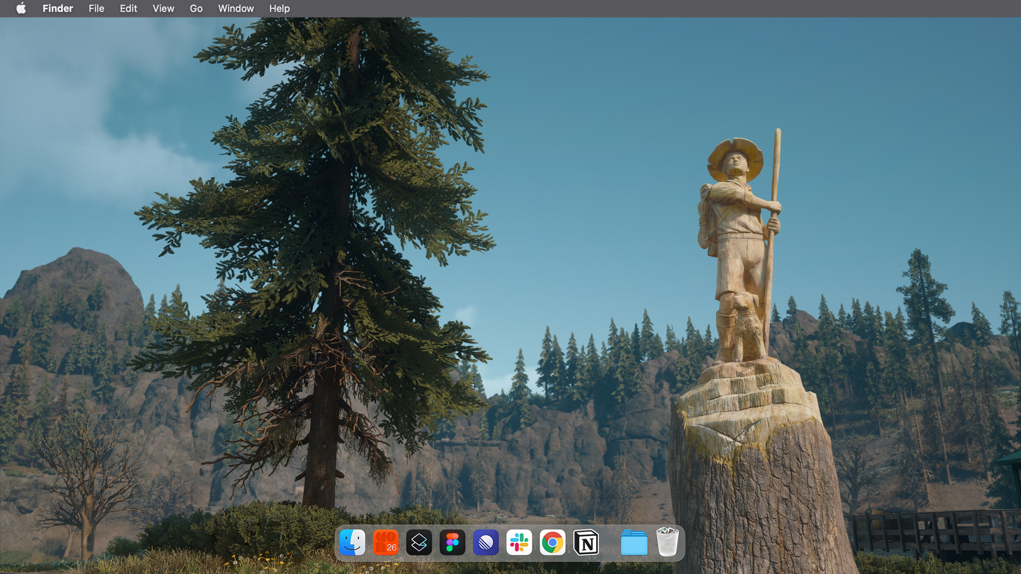Open the stacked layers app icon
This screenshot has width=1021, height=574.
point(419,543)
